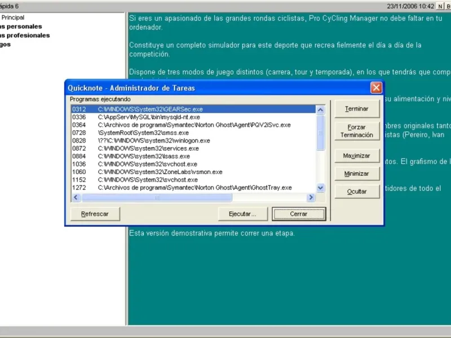Image resolution: width=451 pixels, height=338 pixels.
Task: Select process 1060 vsmon.exe row
Action: pos(193,172)
